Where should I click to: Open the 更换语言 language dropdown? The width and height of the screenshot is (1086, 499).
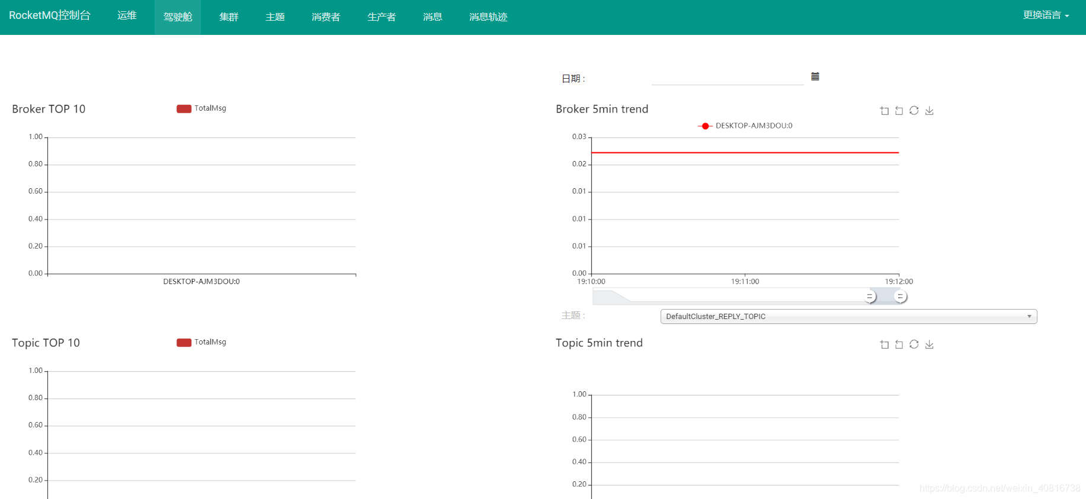(1046, 15)
